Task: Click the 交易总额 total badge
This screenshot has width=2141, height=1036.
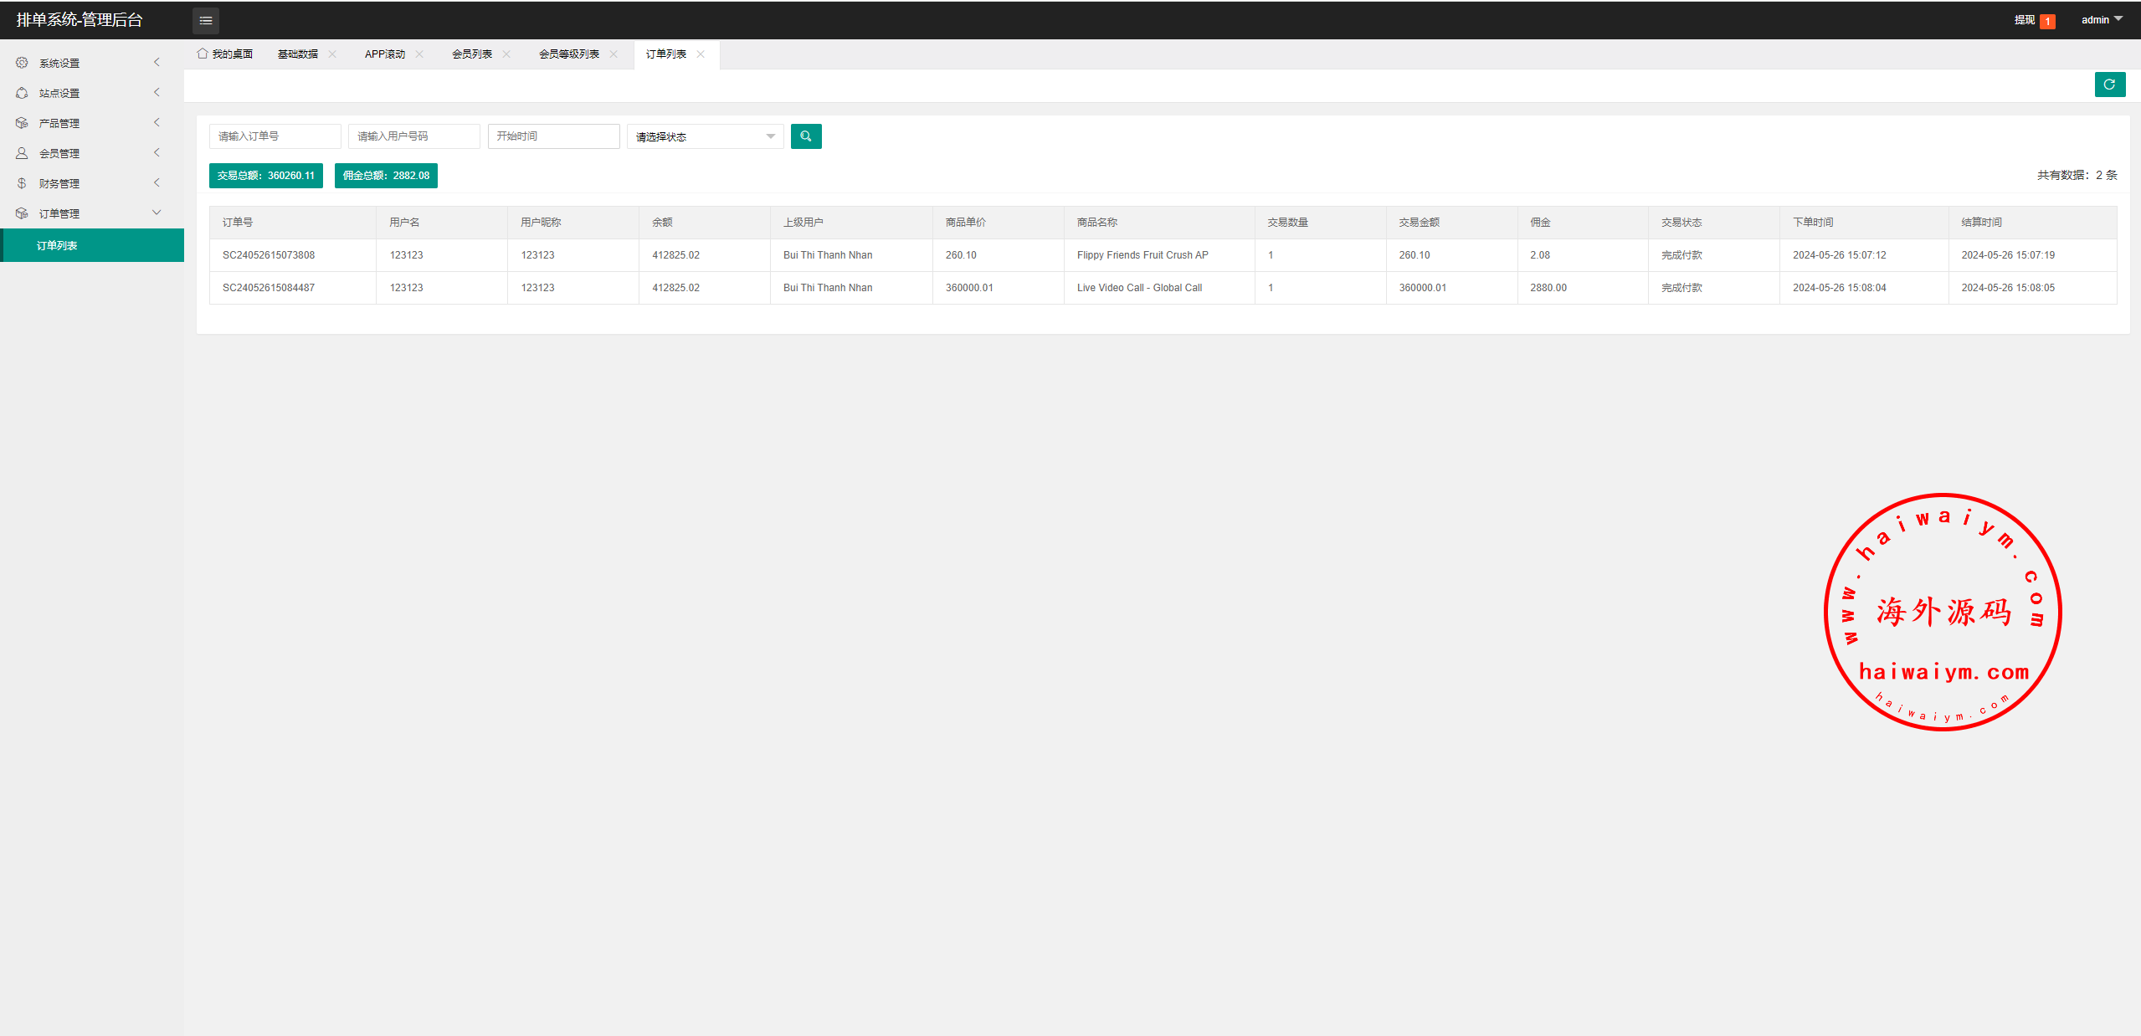Action: [265, 176]
